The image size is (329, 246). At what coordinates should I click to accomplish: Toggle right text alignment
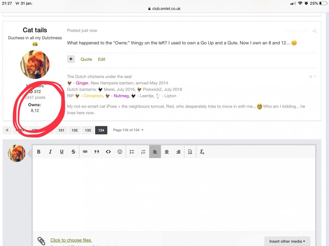[x=178, y=152]
